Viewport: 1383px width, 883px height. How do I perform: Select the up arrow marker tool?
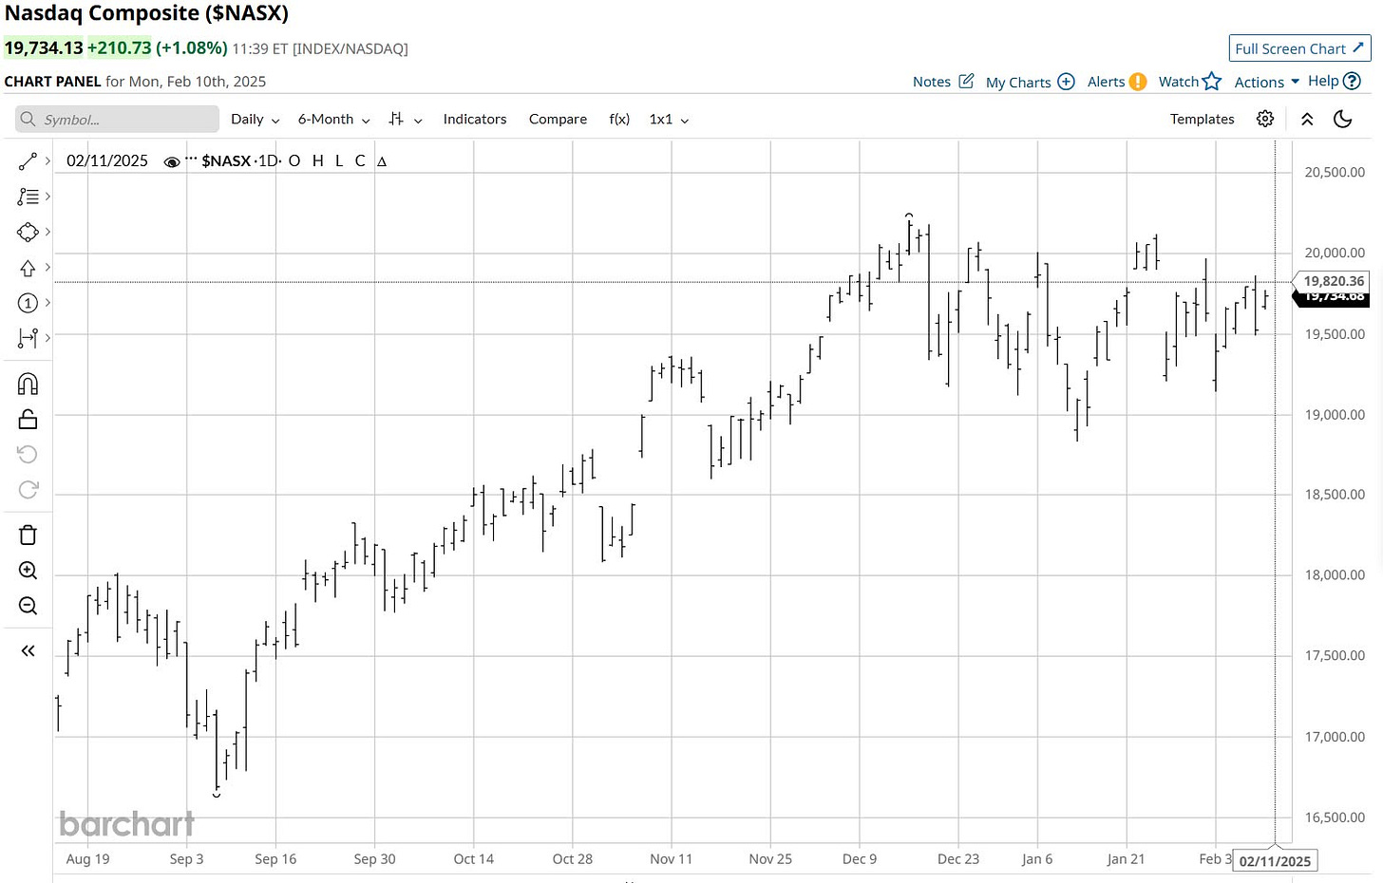28,268
